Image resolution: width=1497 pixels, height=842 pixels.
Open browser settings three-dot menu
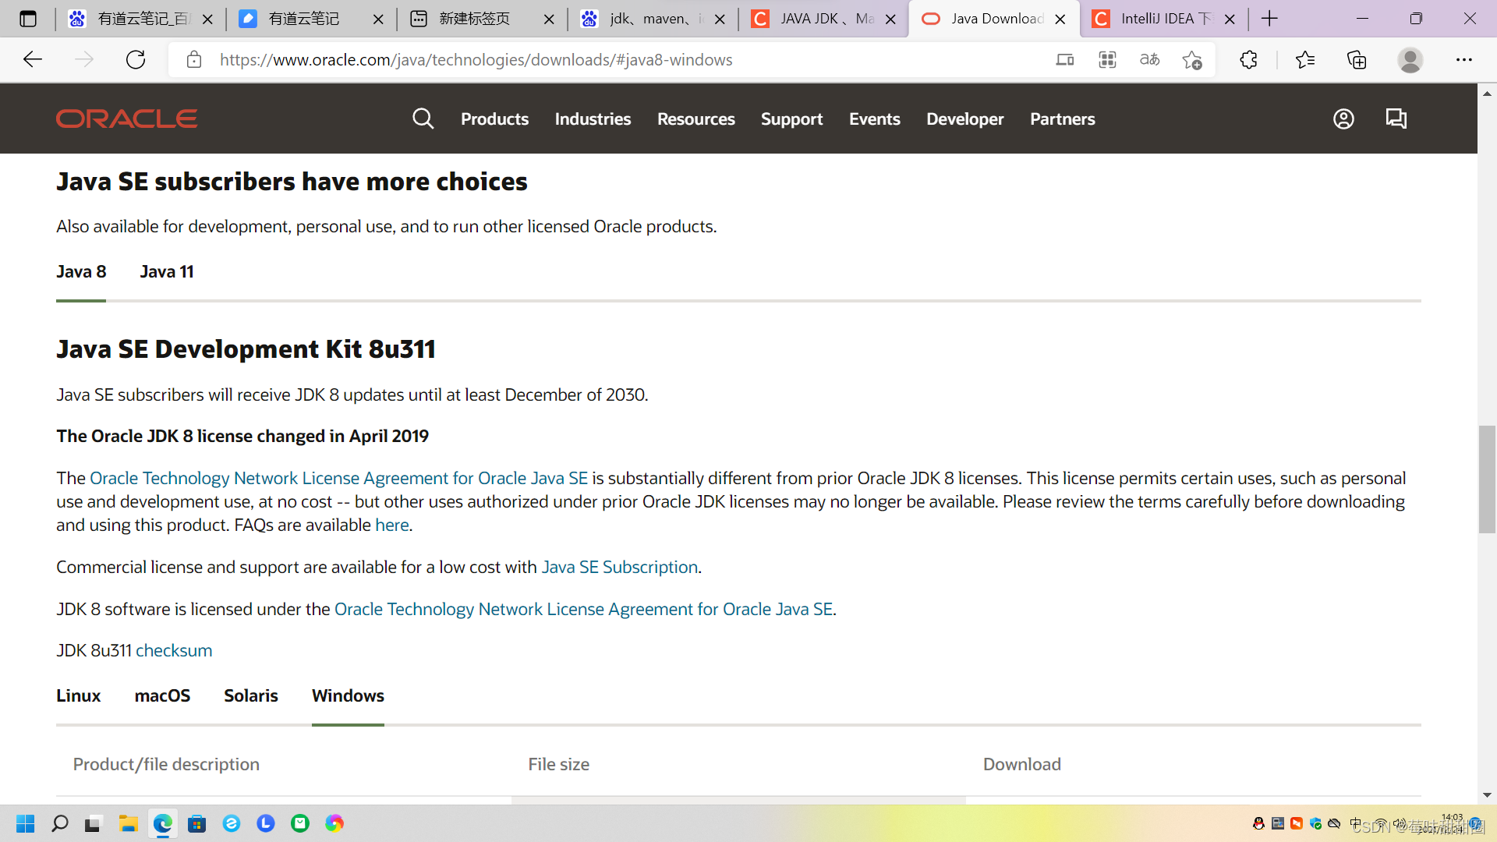coord(1464,60)
